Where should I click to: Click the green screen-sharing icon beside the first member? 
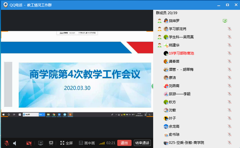pos(225,21)
